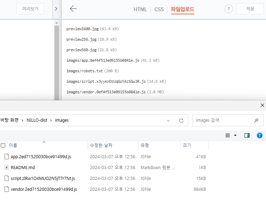Change view layout using the list icon
The image size is (266, 201).
click(x=228, y=135)
